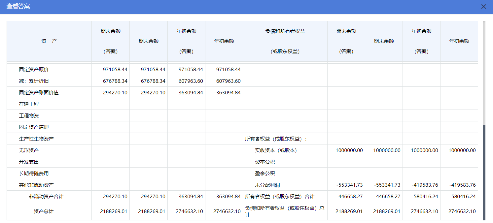Click the 查看答案 dialog title
The image size is (493, 223).
(x=18, y=6)
